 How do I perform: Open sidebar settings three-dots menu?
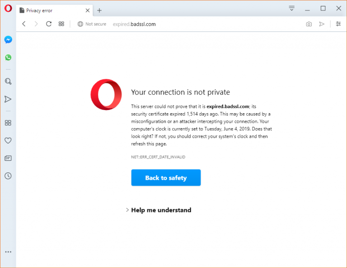[8, 252]
